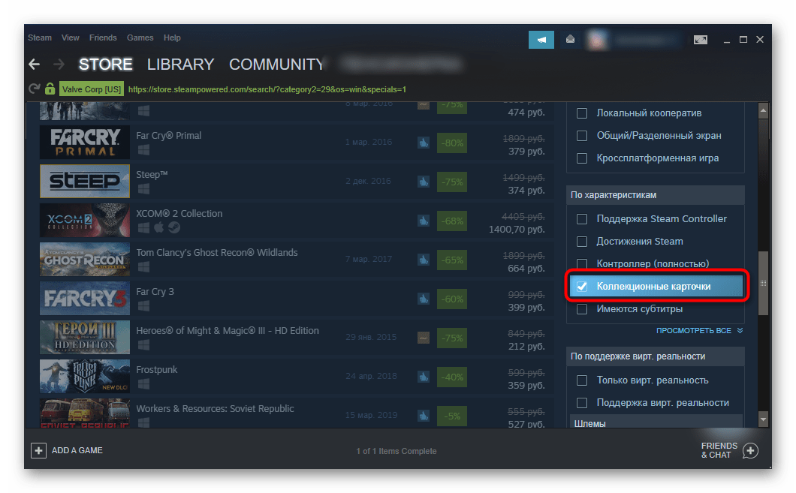Tick Имеются субтитры checkbox
Screen dimensions: 796x493
tap(582, 309)
